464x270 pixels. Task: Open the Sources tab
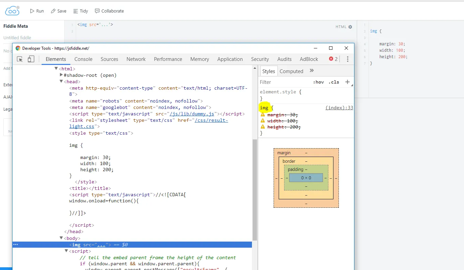pyautogui.click(x=109, y=59)
